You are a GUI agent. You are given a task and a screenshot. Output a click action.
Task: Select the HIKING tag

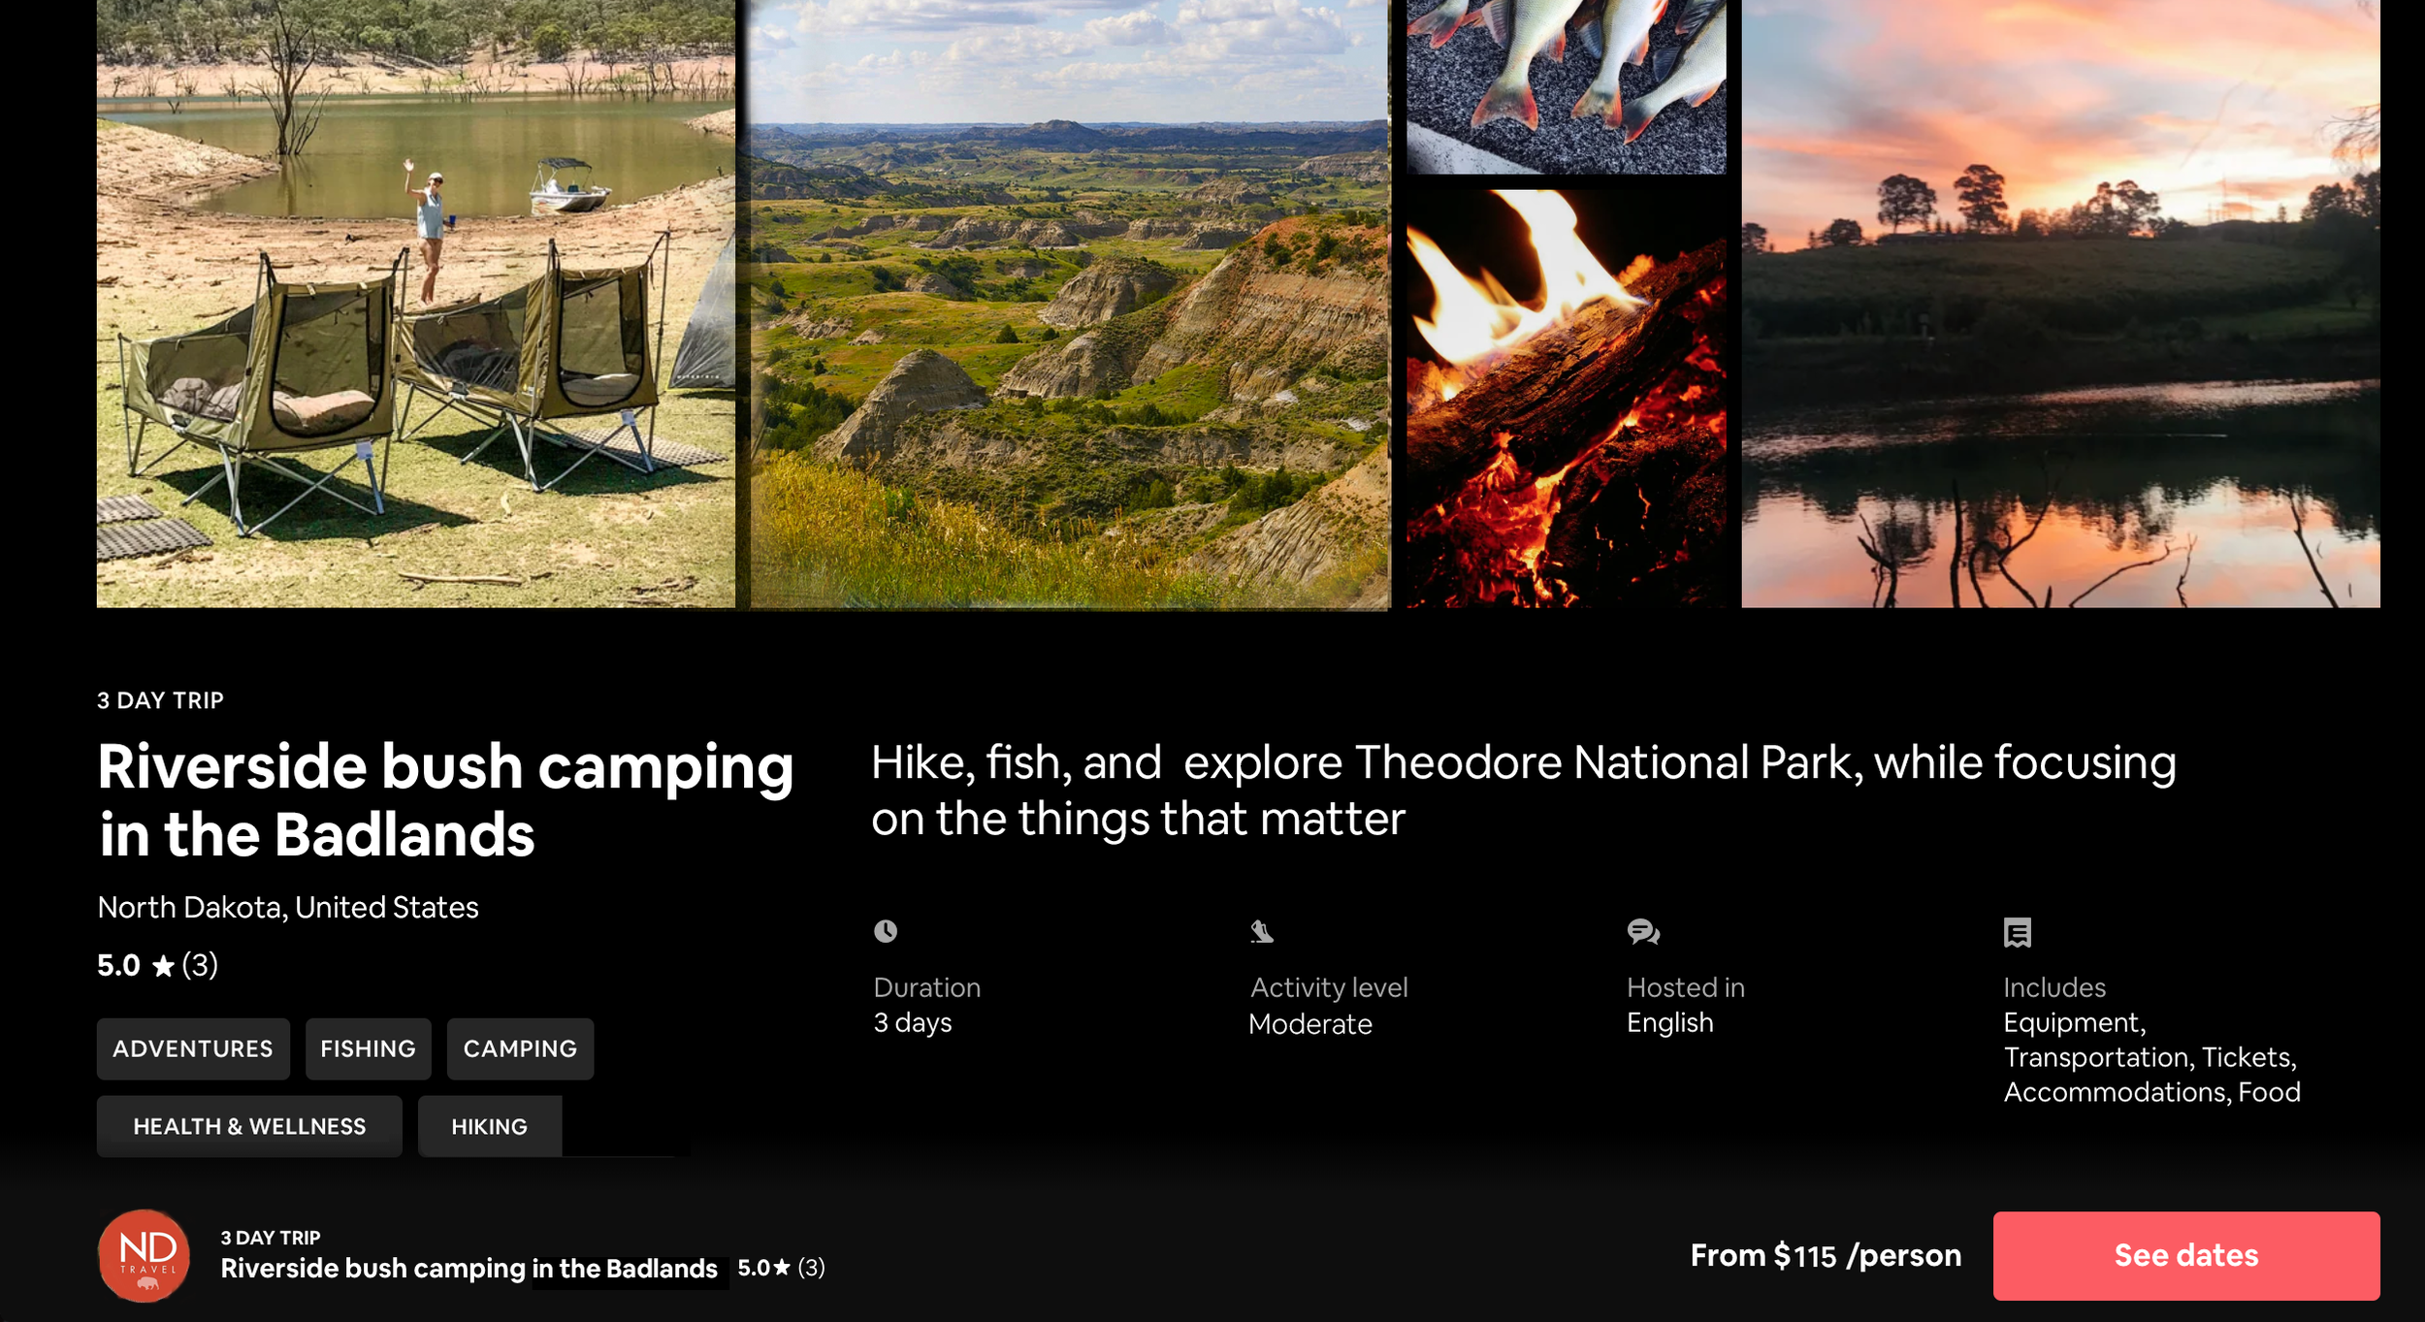click(x=490, y=1126)
